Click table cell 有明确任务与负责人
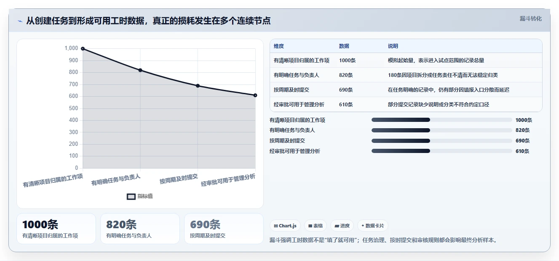Viewport: 559px width, 261px height. [297, 75]
